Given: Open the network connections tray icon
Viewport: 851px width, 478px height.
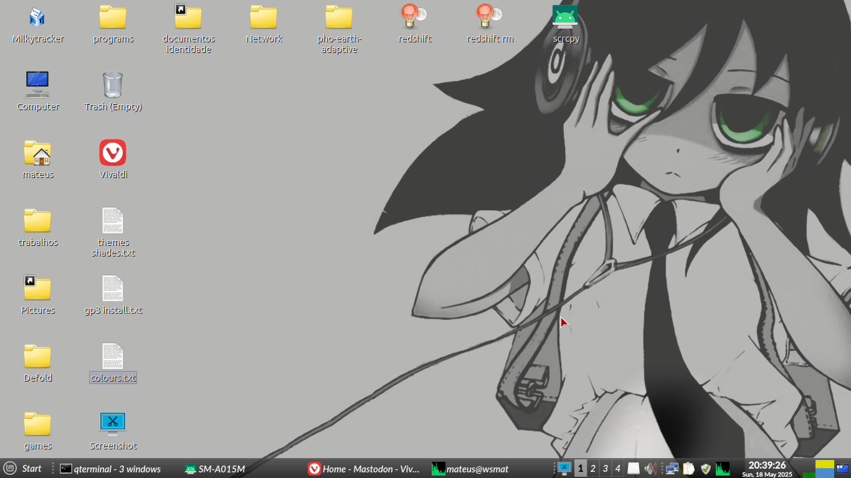Looking at the screenshot, I should 672,469.
